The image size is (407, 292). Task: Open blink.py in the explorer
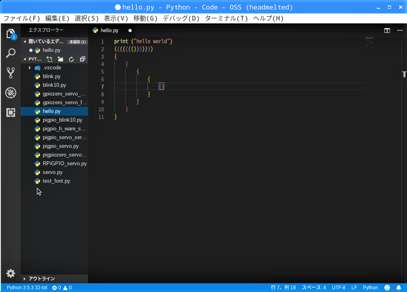[x=54, y=76]
